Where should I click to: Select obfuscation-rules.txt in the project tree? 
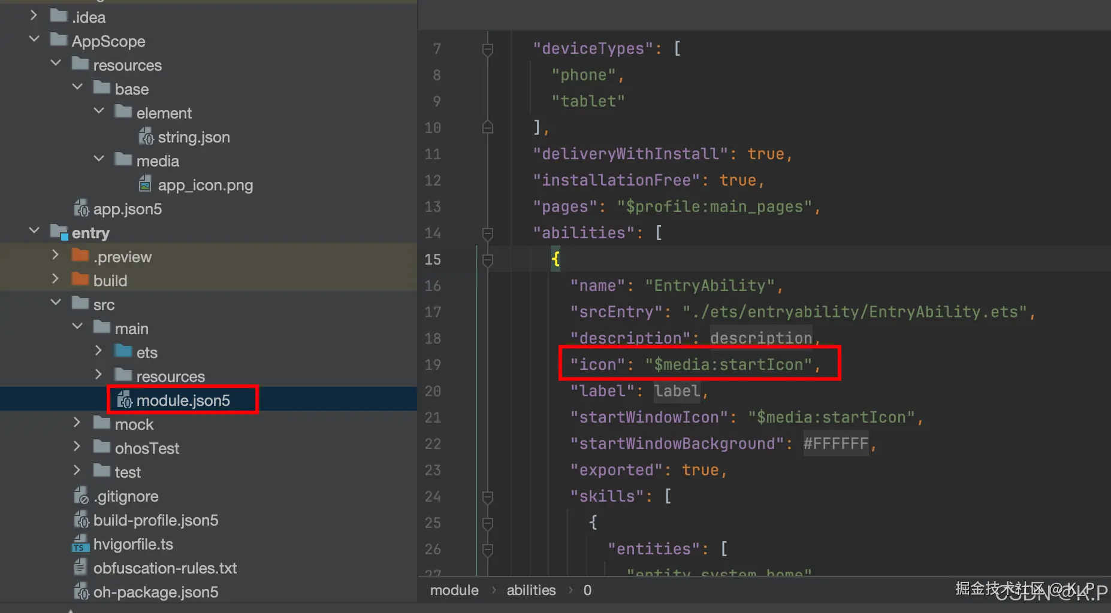(165, 568)
